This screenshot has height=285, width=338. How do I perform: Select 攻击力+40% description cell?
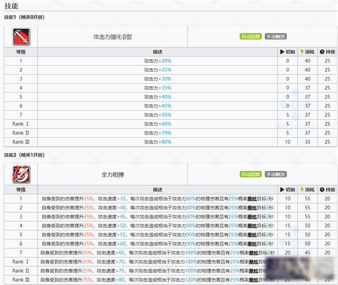(x=157, y=97)
